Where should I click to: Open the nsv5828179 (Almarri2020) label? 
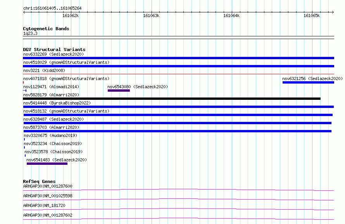(51, 95)
